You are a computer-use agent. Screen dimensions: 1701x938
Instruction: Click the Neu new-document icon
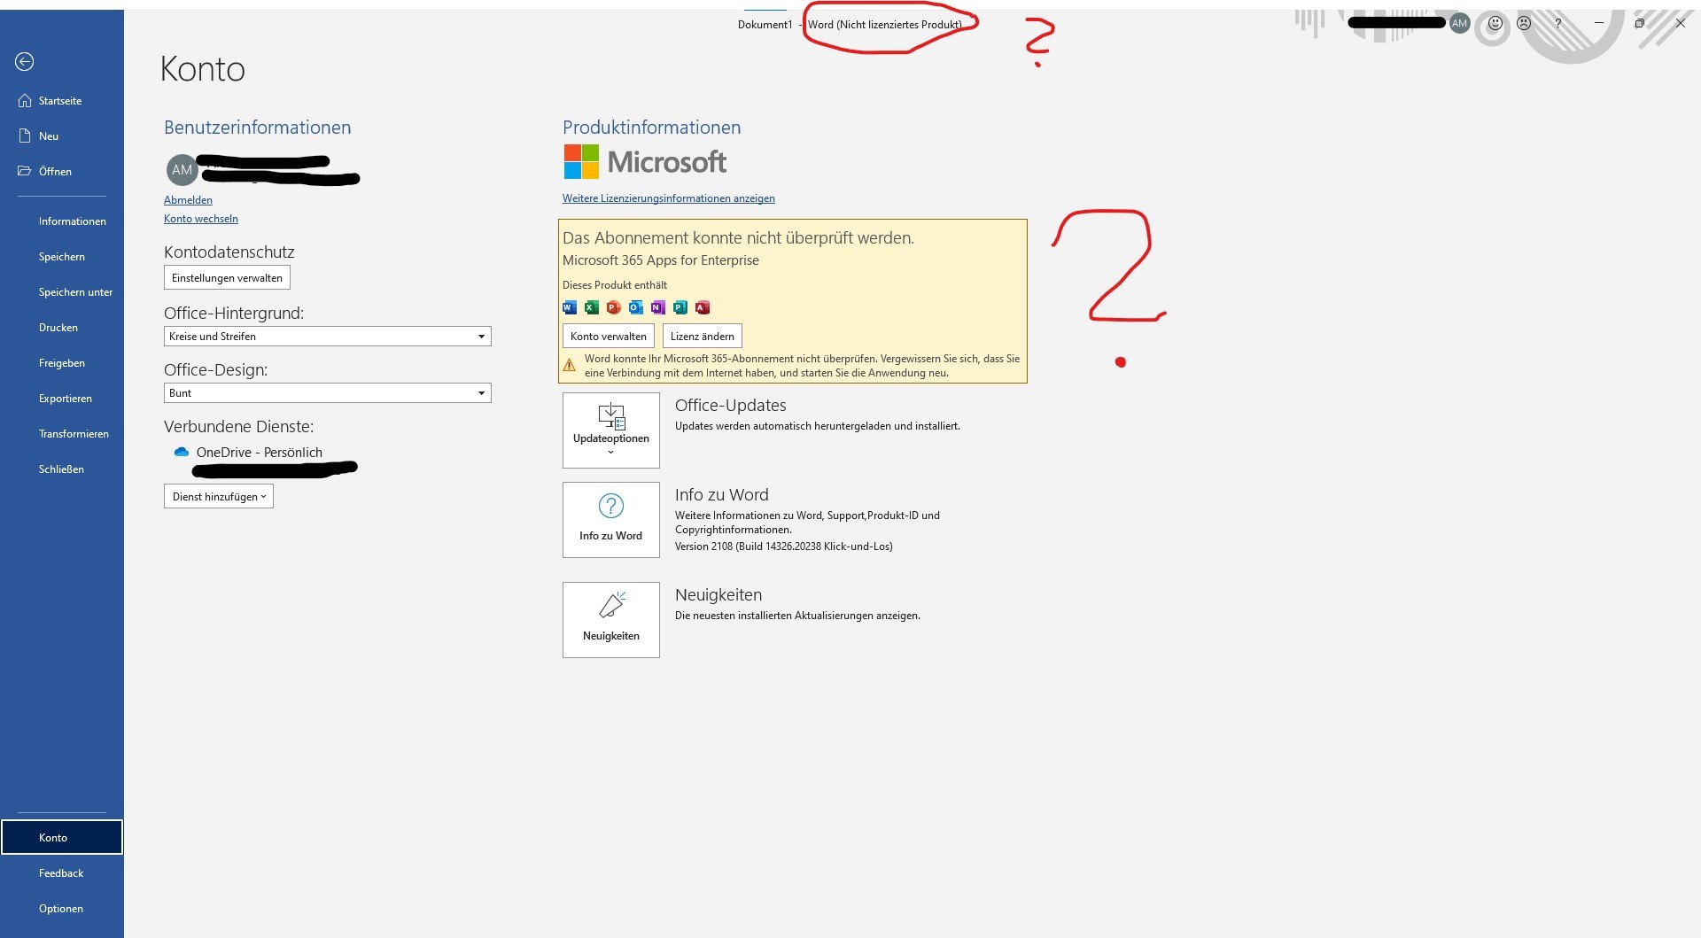pos(25,136)
